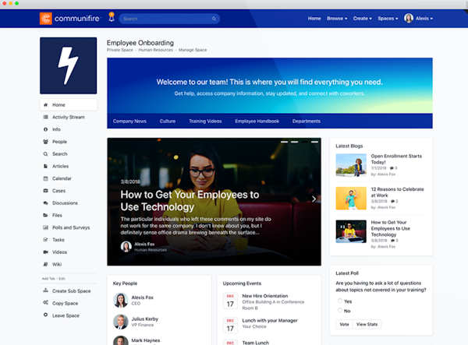Image resolution: width=468 pixels, height=345 pixels.
Task: Switch to the Training Videos tab
Action: [x=204, y=121]
